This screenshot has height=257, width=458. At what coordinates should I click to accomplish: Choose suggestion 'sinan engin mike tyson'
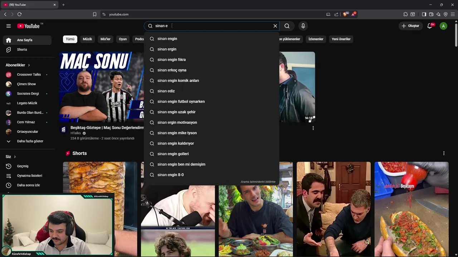tap(211, 133)
